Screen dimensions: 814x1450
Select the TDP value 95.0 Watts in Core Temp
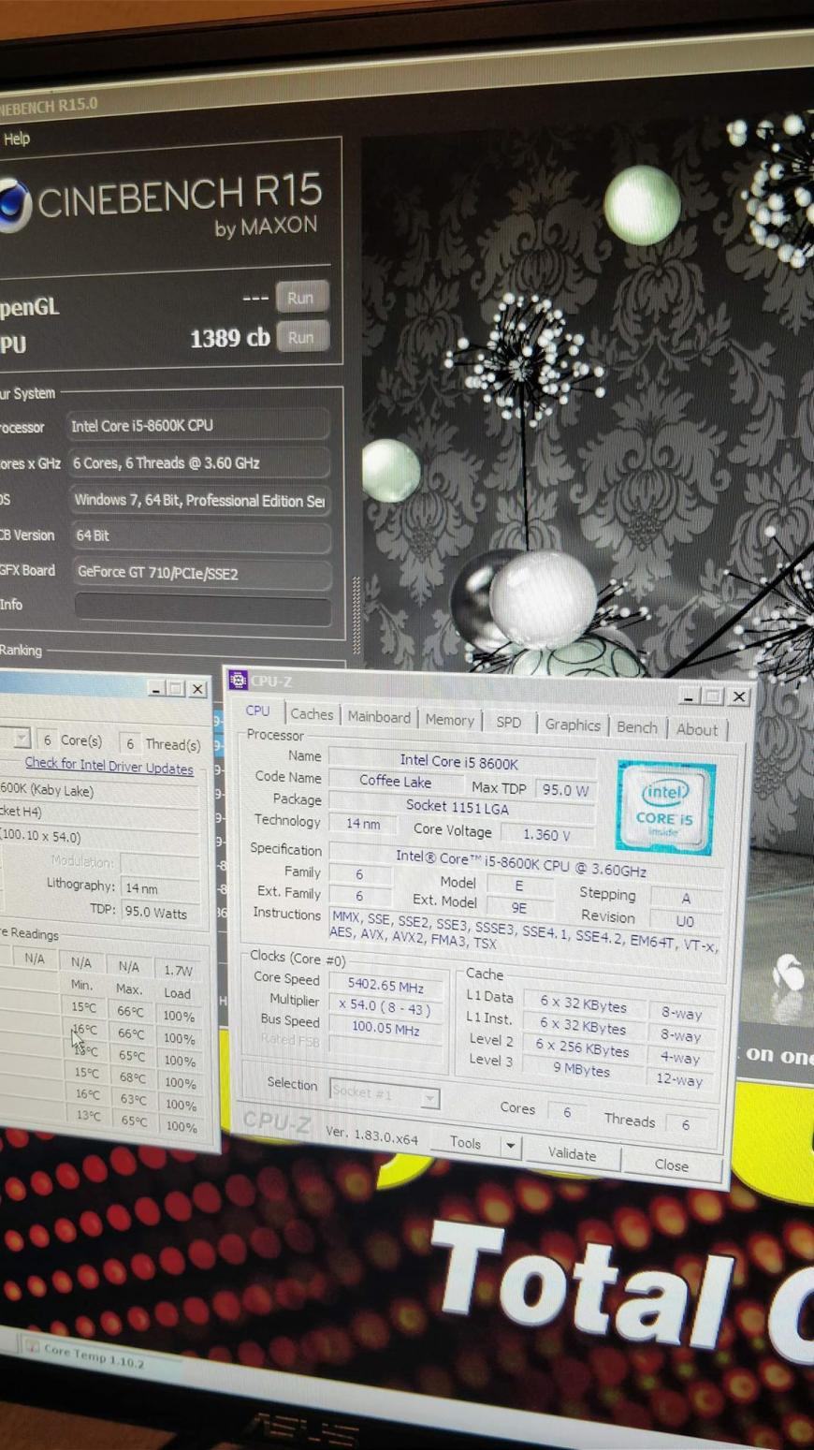click(x=159, y=913)
